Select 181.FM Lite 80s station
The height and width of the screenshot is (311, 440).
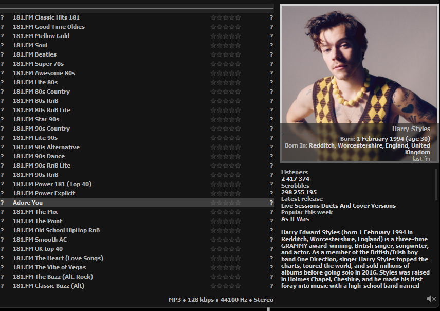(x=137, y=82)
